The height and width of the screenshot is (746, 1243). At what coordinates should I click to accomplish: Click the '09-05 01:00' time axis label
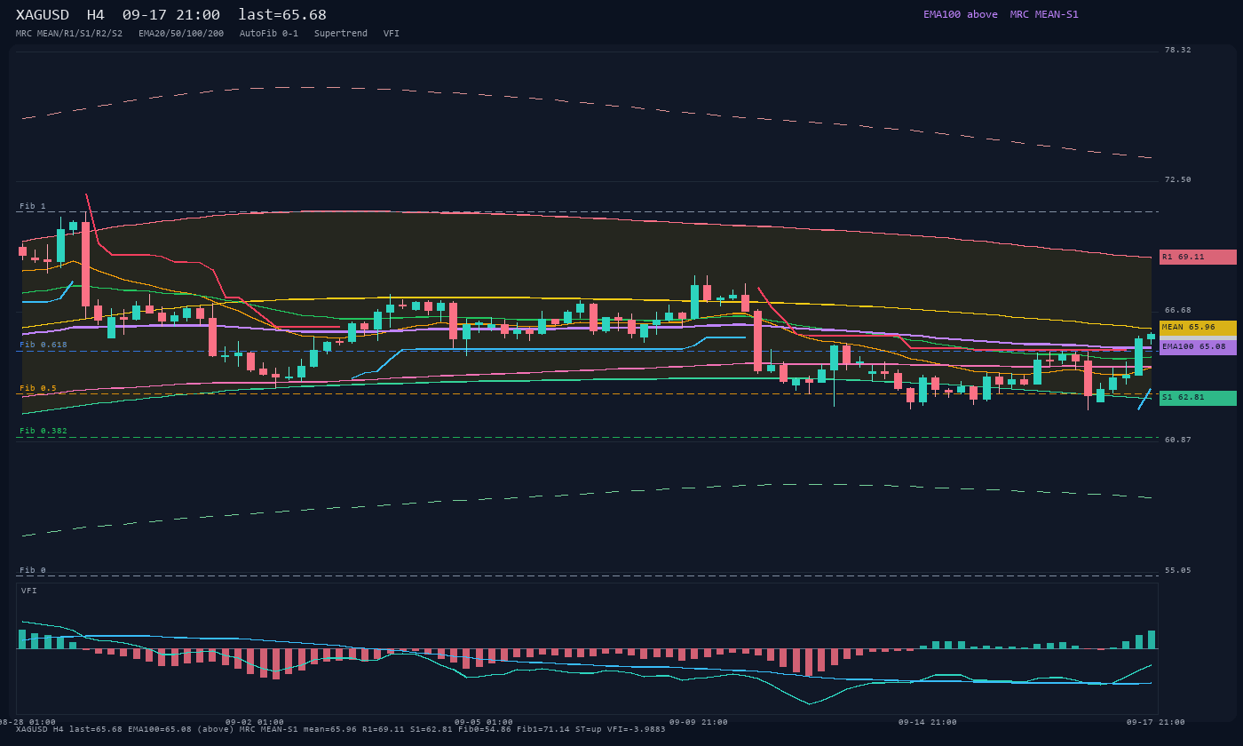[484, 722]
